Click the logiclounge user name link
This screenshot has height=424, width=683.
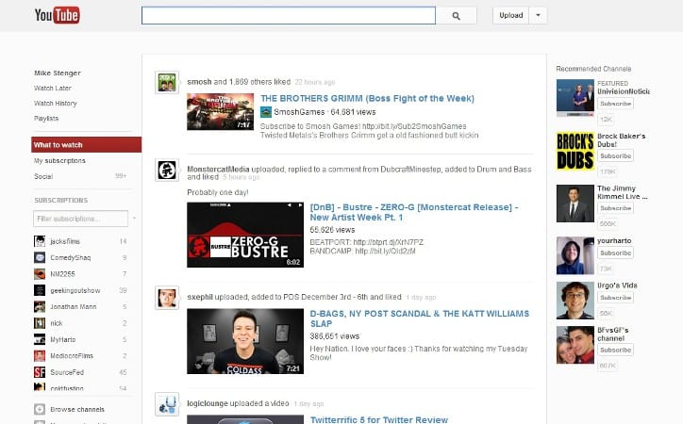pyautogui.click(x=208, y=403)
